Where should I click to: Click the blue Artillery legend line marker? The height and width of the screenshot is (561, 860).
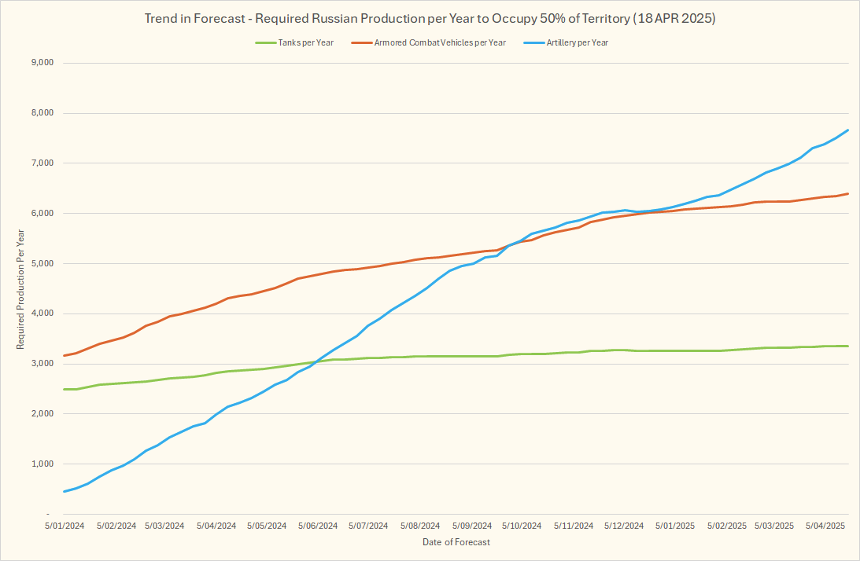pos(533,42)
